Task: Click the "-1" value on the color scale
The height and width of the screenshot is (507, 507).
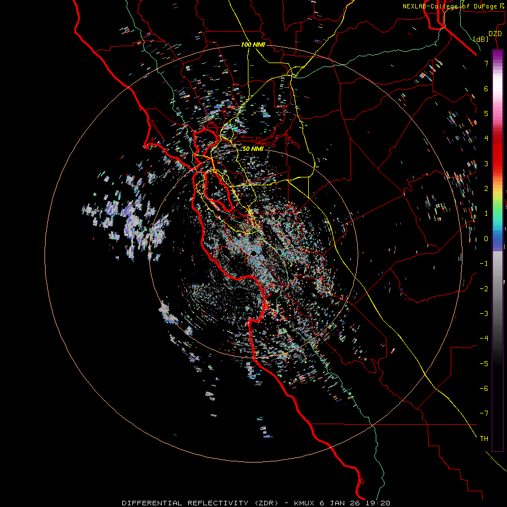Action: (484, 264)
